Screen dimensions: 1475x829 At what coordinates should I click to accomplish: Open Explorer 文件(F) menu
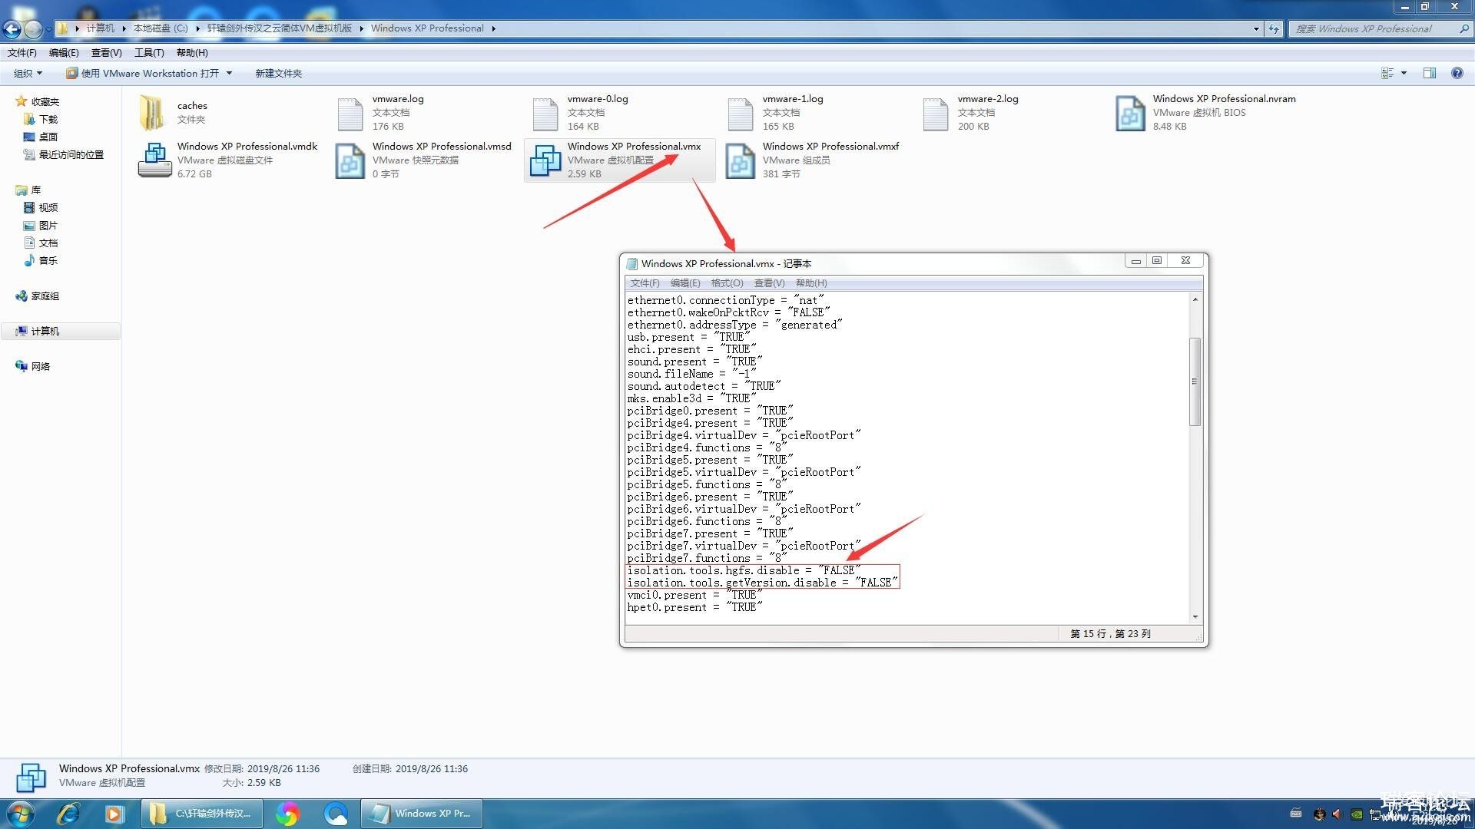pos(22,53)
